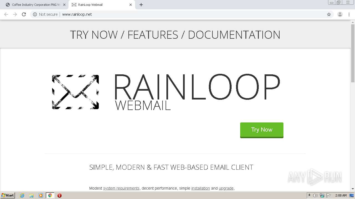This screenshot has width=355, height=199.
Task: View Not secure site information
Action: coord(45,14)
